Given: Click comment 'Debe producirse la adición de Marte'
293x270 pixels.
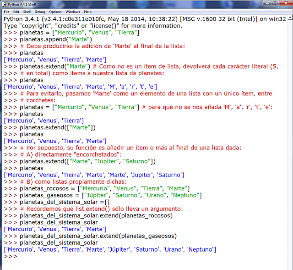Looking at the screenshot, I should (94, 46).
